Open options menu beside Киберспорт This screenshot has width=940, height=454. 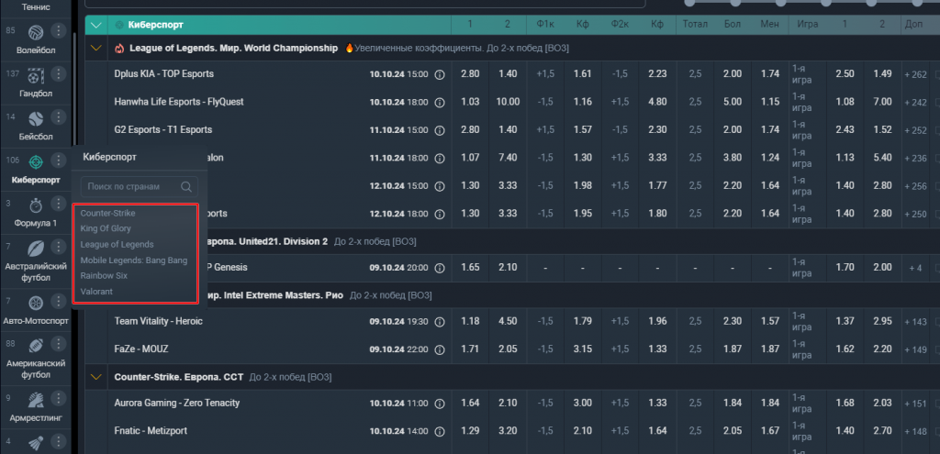click(x=58, y=160)
